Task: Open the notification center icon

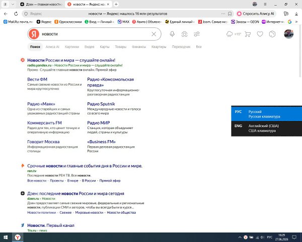Action: pyautogui.click(x=294, y=237)
